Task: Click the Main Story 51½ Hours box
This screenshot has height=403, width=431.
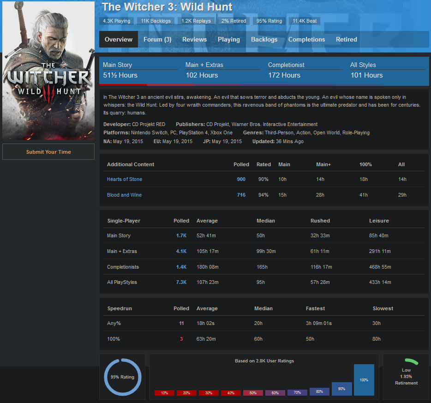Action: click(x=140, y=70)
